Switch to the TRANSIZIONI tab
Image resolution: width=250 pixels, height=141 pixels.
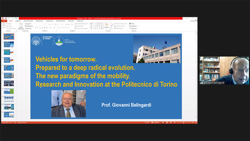pos(39,21)
